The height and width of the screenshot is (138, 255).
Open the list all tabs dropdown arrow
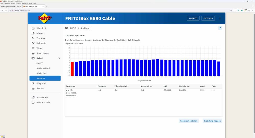coord(253,6)
